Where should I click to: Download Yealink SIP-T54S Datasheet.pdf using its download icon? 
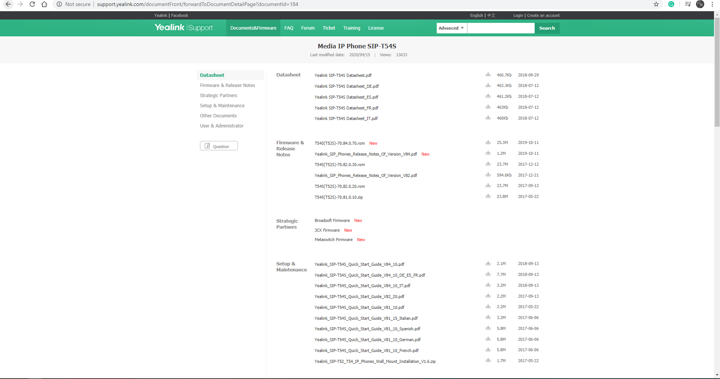(488, 75)
